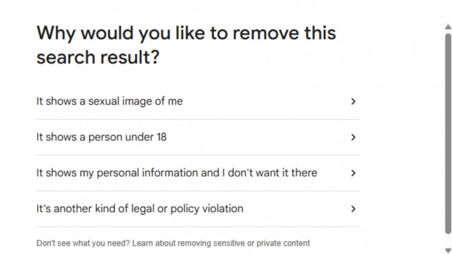Pick "It shows my personal information" reason
The width and height of the screenshot is (452, 254).
(177, 173)
